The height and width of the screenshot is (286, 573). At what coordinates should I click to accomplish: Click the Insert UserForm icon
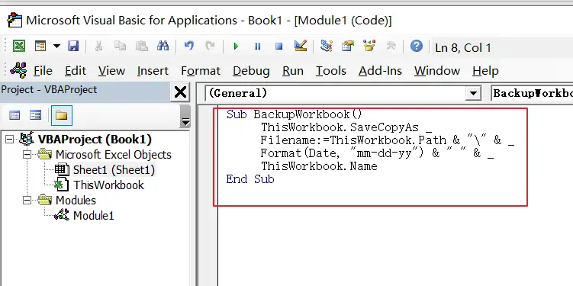click(x=40, y=46)
